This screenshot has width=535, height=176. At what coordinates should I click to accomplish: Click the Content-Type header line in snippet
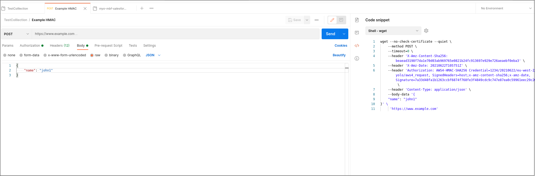429,90
